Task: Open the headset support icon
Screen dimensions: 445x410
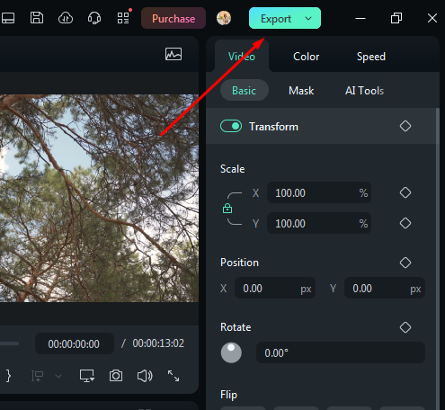Action: click(x=94, y=18)
